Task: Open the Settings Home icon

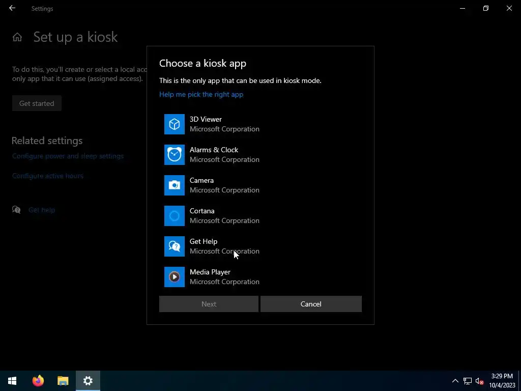Action: [x=17, y=37]
